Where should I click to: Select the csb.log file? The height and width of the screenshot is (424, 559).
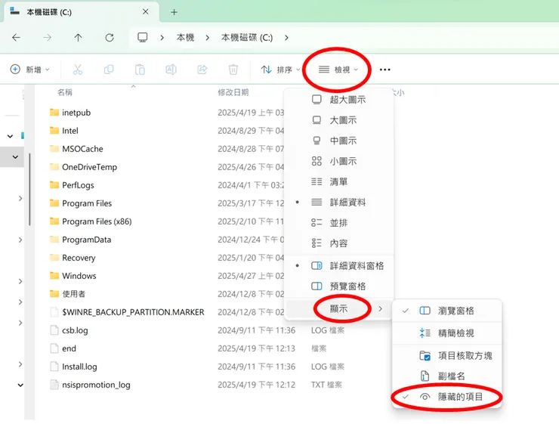pos(75,330)
